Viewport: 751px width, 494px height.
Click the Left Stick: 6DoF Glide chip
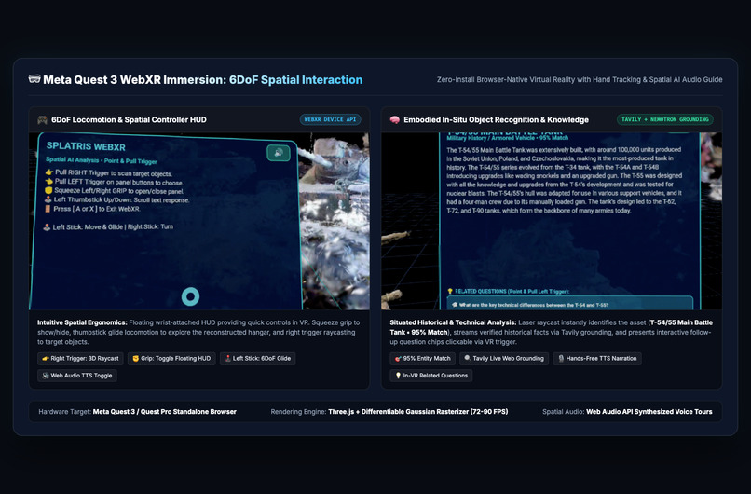tap(258, 359)
